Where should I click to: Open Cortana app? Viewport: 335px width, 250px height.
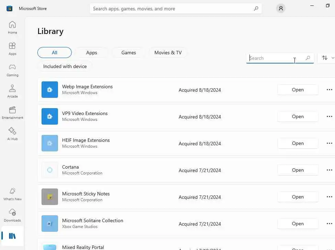click(298, 170)
